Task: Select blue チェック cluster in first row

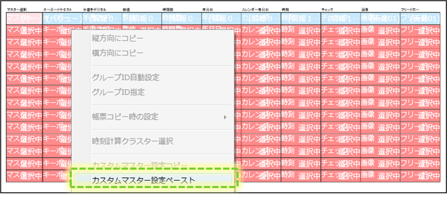Action: 341,19
